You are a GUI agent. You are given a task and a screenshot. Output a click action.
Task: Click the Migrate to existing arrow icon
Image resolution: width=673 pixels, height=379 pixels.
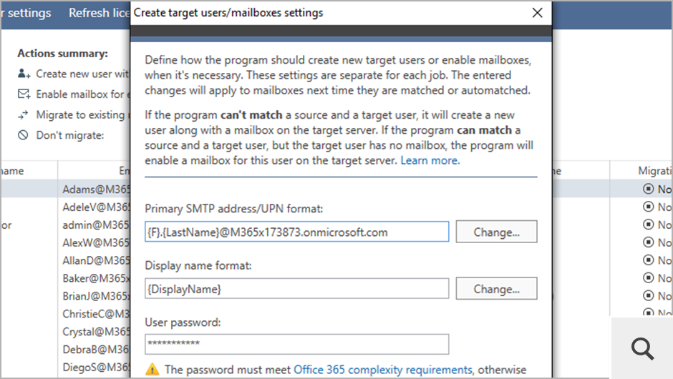(x=23, y=115)
